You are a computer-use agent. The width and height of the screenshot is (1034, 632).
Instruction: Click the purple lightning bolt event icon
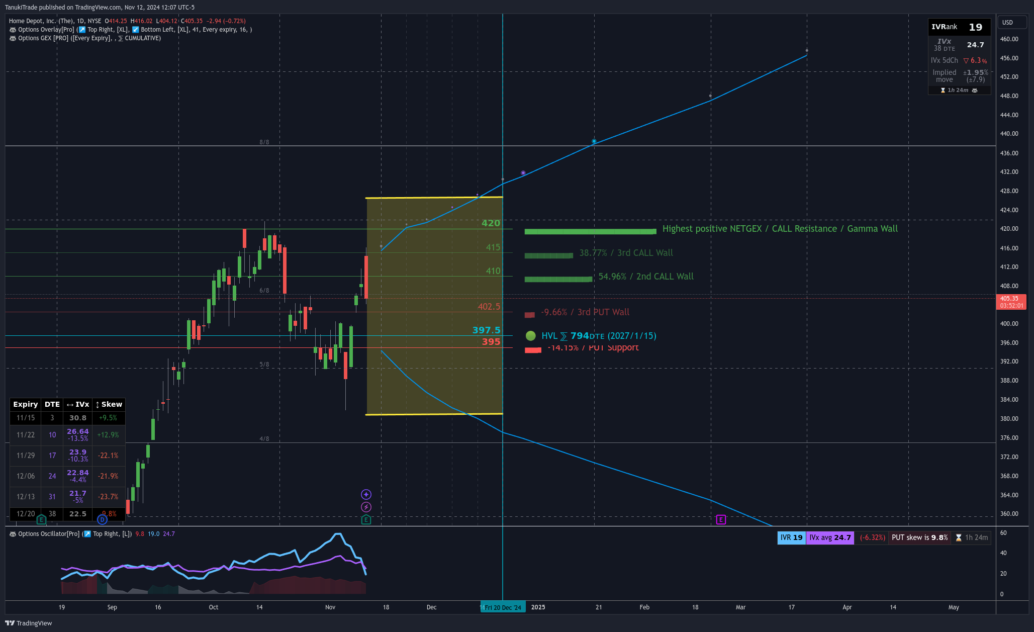tap(366, 507)
